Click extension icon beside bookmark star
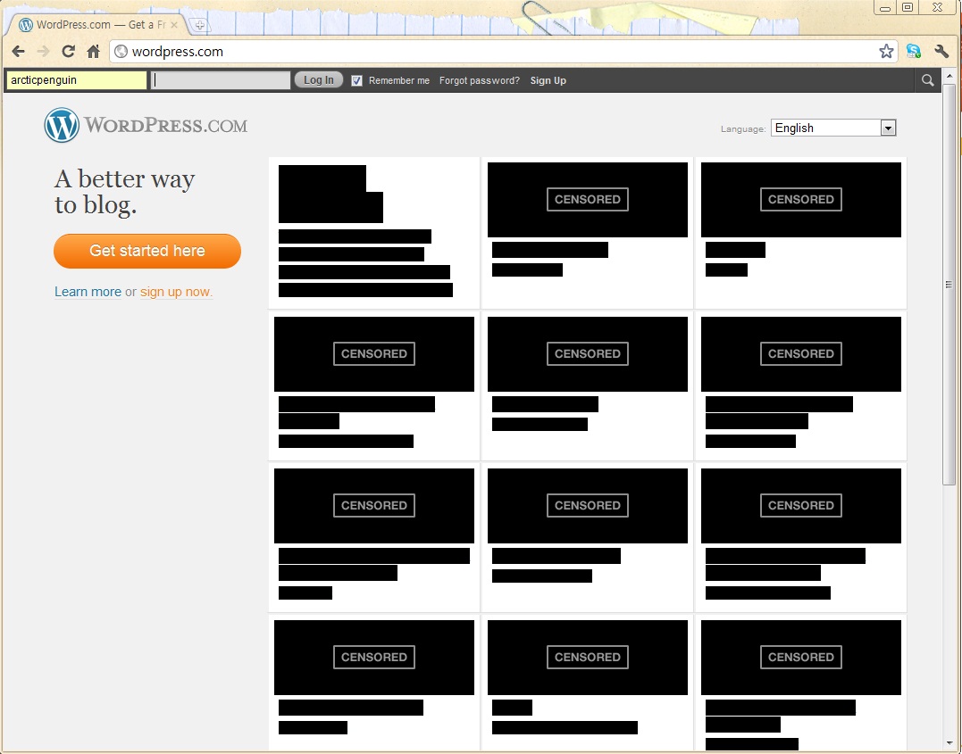This screenshot has height=754, width=962. tap(914, 52)
